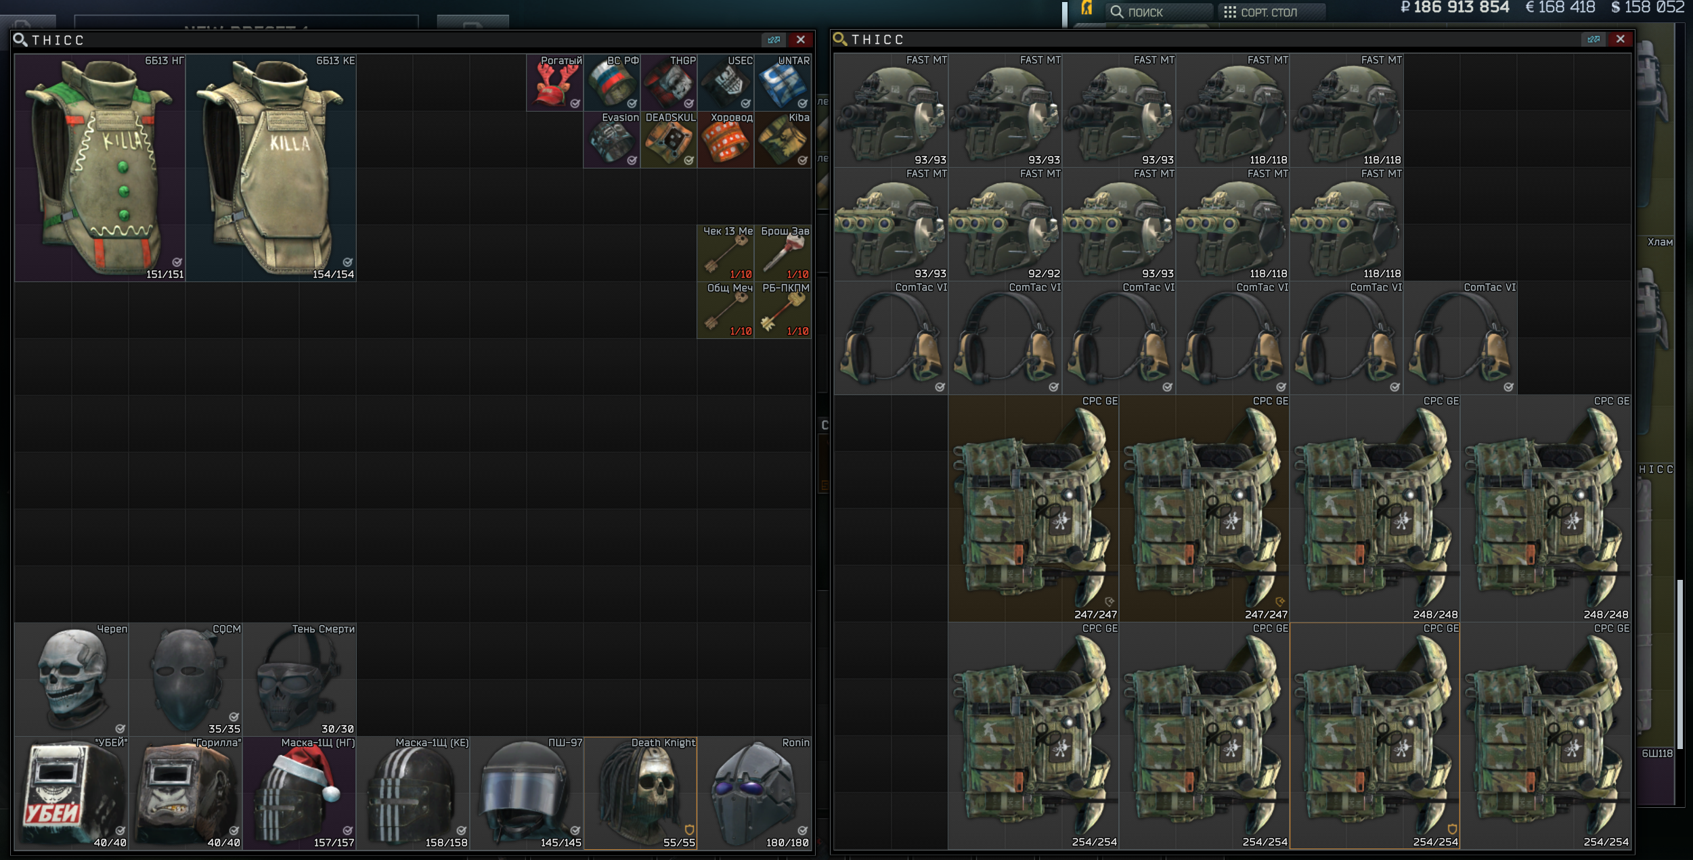Select the DEADSKUL armband item
The image size is (1693, 860).
click(x=669, y=140)
